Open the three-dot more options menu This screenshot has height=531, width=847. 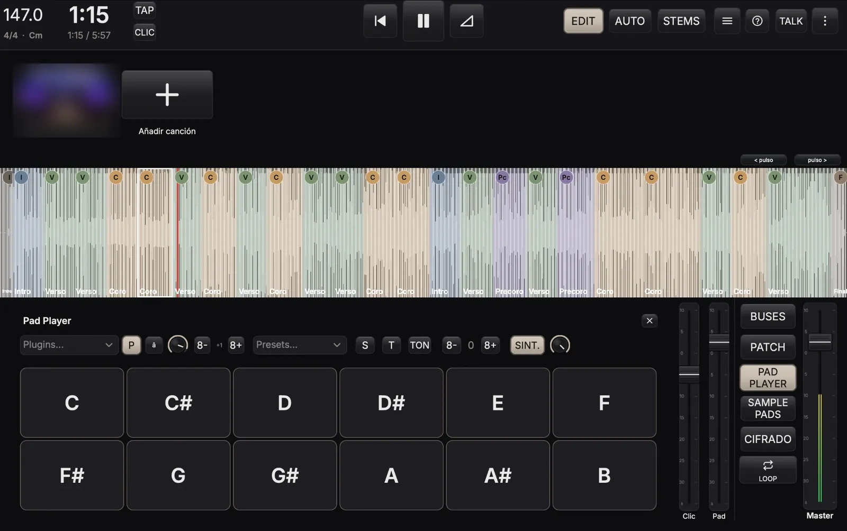point(825,21)
